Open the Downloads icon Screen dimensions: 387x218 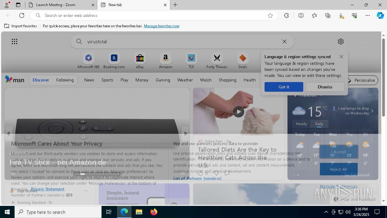(341, 15)
